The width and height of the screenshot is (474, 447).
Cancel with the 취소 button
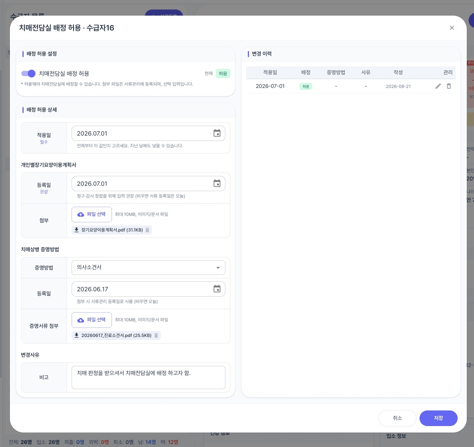click(x=397, y=418)
